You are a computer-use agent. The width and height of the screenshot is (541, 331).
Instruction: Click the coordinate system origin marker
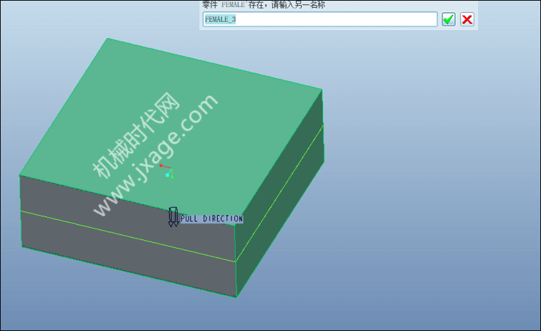click(167, 171)
